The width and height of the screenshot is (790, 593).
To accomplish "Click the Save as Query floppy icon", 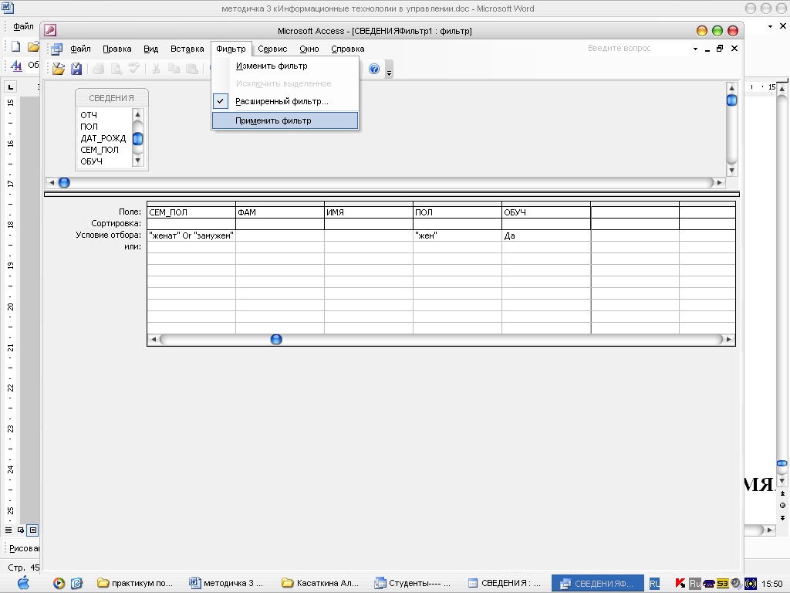I will (76, 69).
